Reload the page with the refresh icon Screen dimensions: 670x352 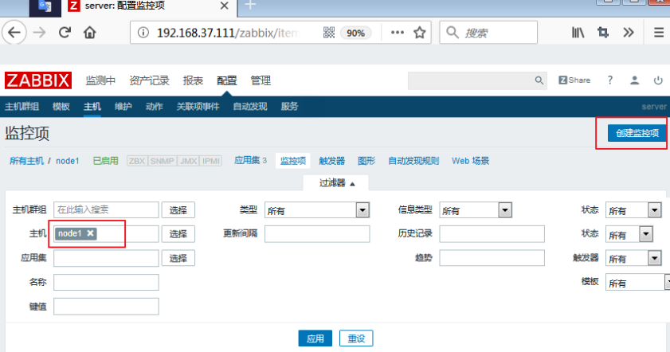point(65,33)
